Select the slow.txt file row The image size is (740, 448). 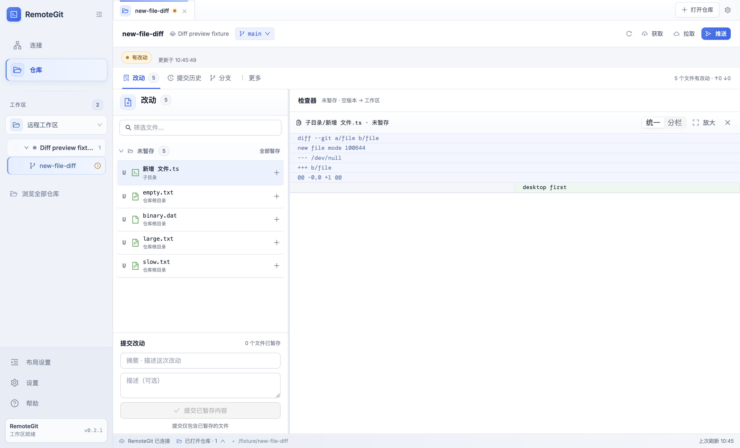pyautogui.click(x=200, y=266)
